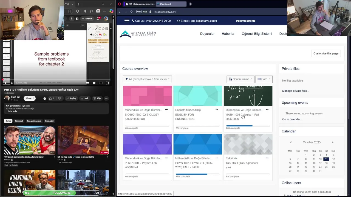The width and height of the screenshot is (351, 197).
Task: Play the YouTube video
Action: (x=5, y=83)
